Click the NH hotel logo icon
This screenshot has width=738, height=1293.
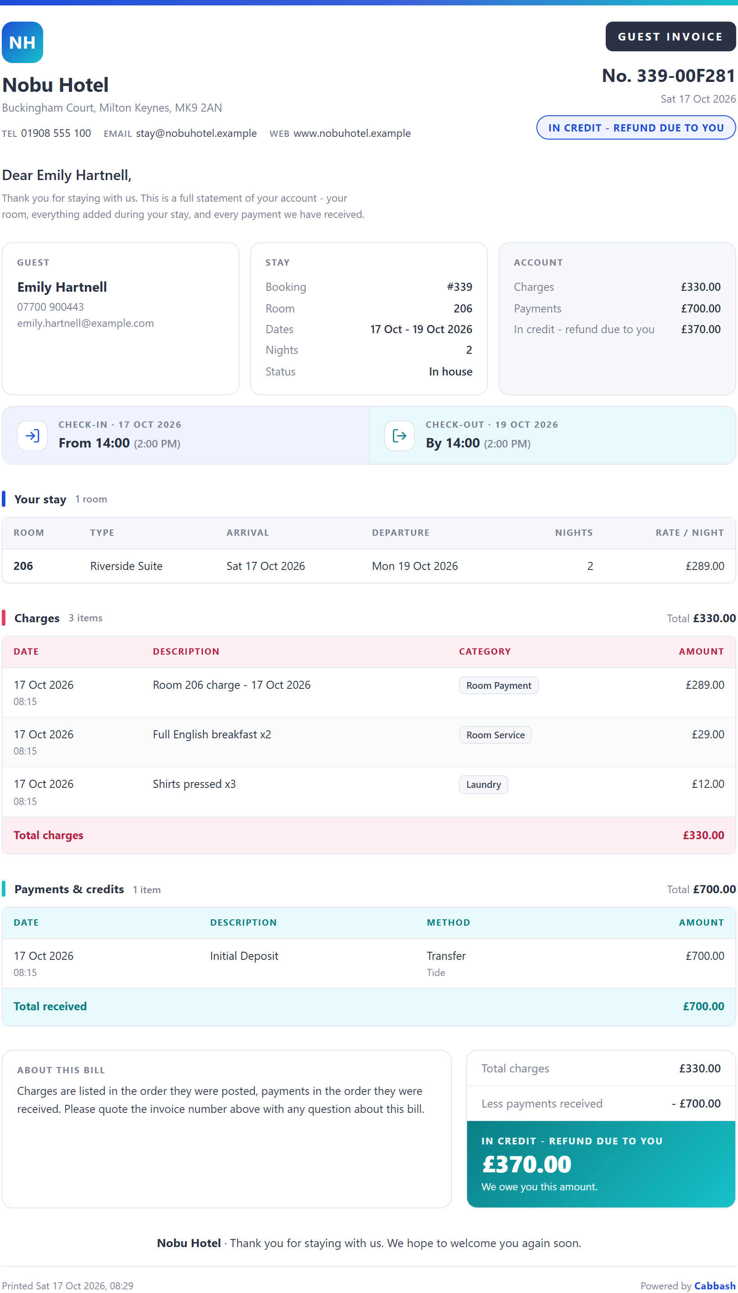[22, 42]
